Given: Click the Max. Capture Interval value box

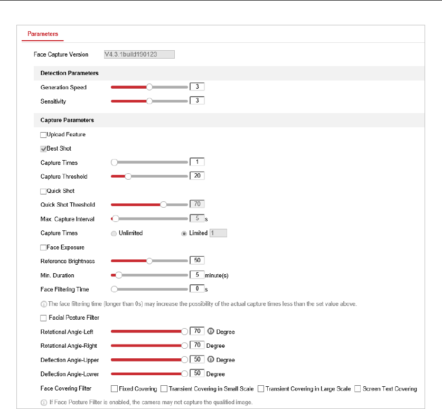Looking at the screenshot, I should 197,218.
